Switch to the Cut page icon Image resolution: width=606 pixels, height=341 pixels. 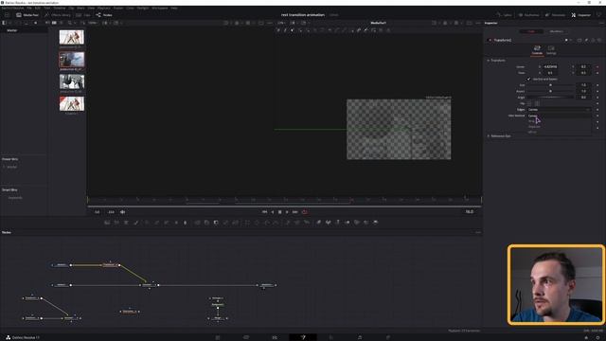pos(246,337)
